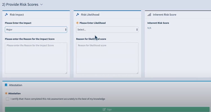
Task: Click the Please enter the Reason for the Impact Score label
Action: click(x=30, y=39)
